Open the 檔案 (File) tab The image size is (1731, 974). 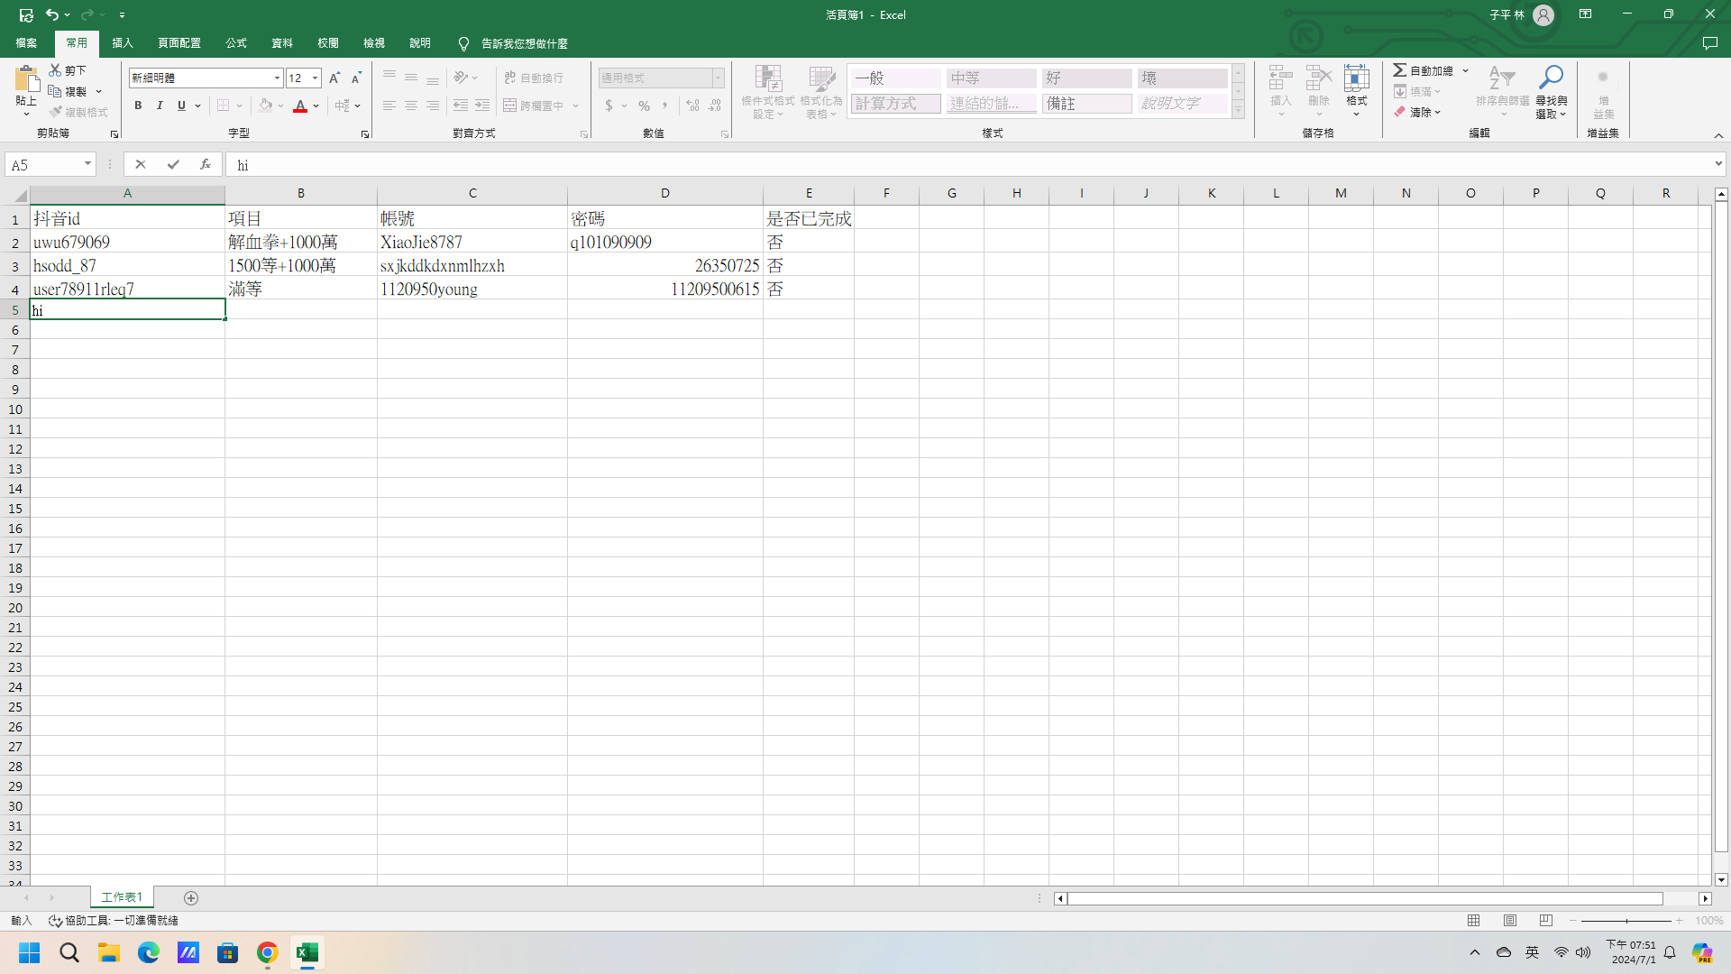click(x=26, y=43)
